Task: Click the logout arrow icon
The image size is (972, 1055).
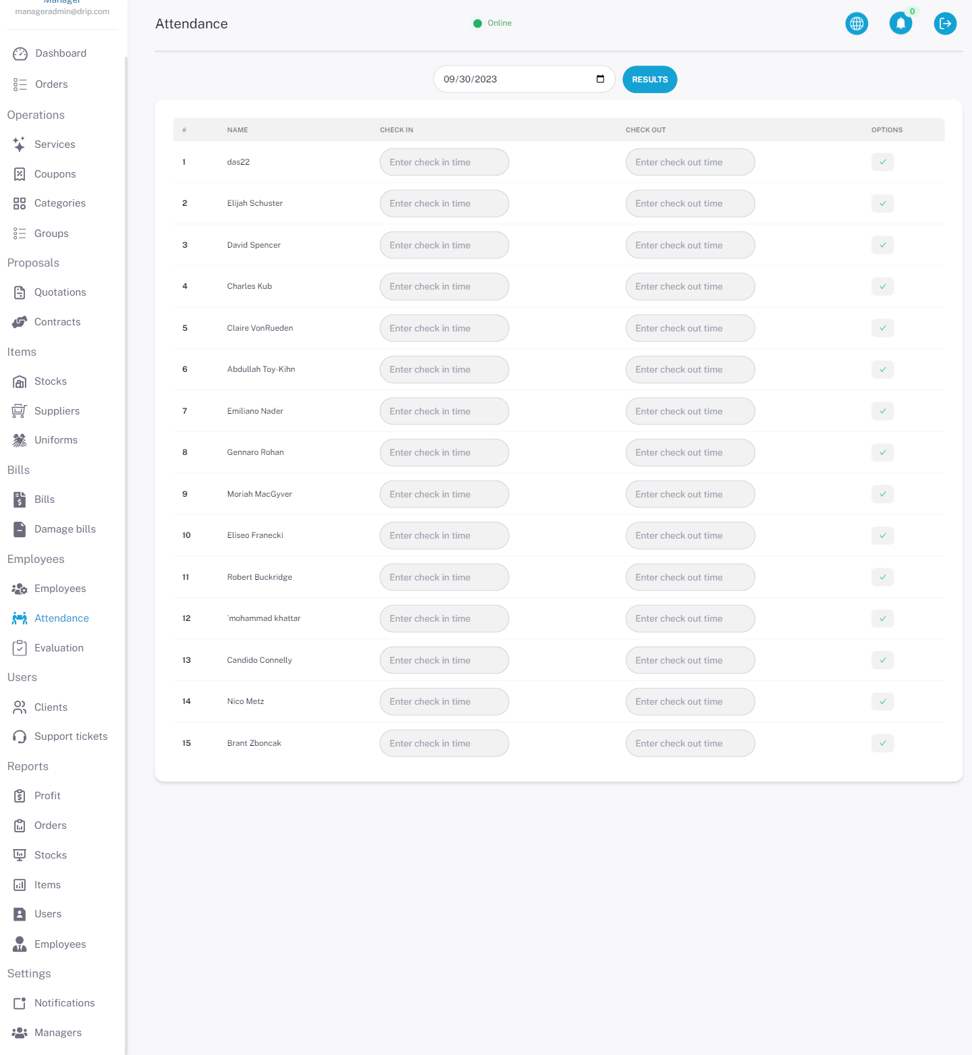Action: [x=945, y=24]
